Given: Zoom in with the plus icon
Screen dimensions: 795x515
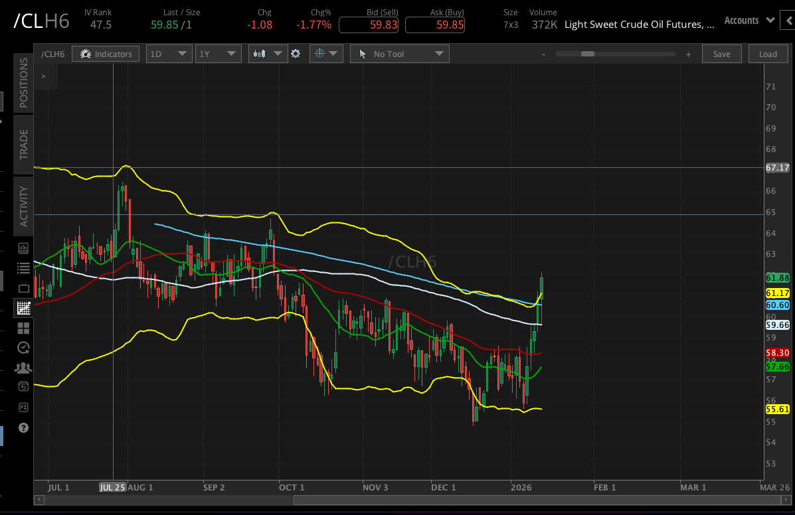Looking at the screenshot, I should (x=688, y=54).
